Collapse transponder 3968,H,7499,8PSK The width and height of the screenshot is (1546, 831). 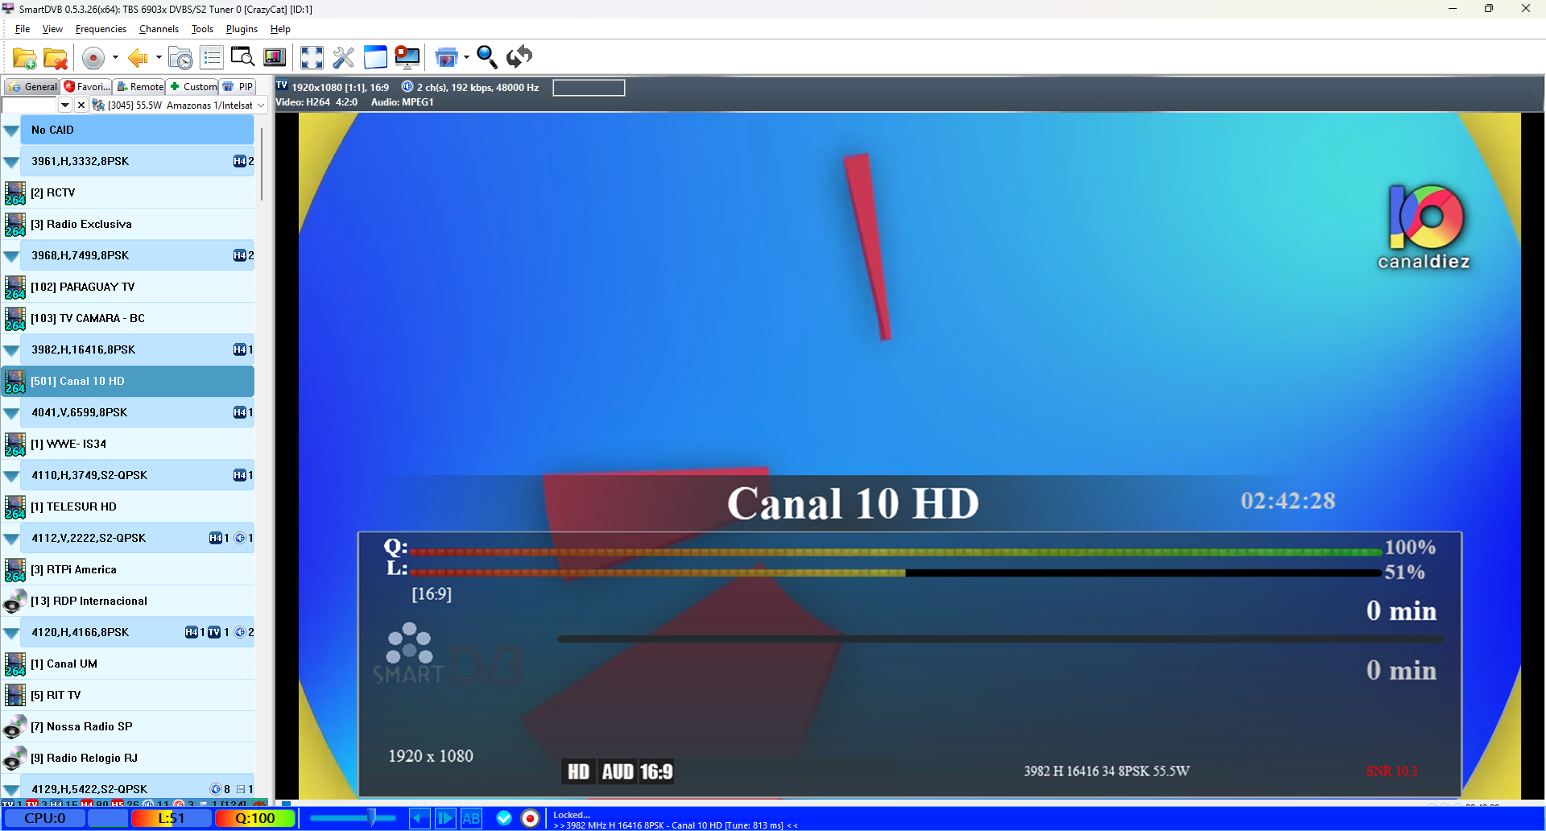11,256
